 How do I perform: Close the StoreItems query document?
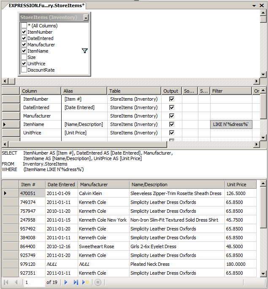tap(262, 5)
